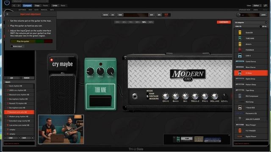Switch amp MODE selector RAW/VINTAGE/MODERN

[147, 96]
